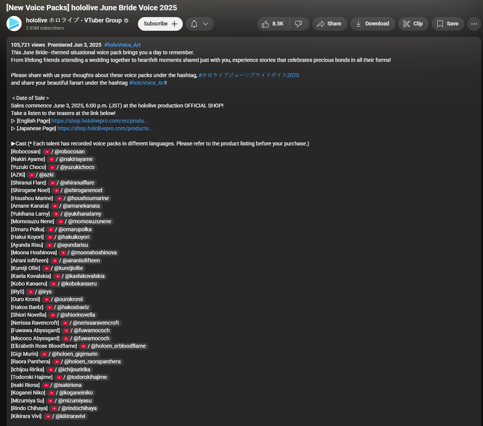Open the English Page shop link
Viewport: 483px width, 426px height.
[100, 121]
